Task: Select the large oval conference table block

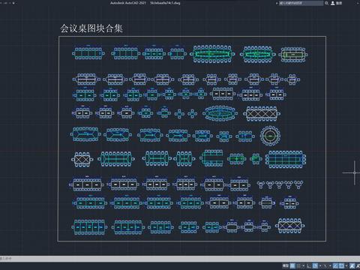Action: click(220, 113)
